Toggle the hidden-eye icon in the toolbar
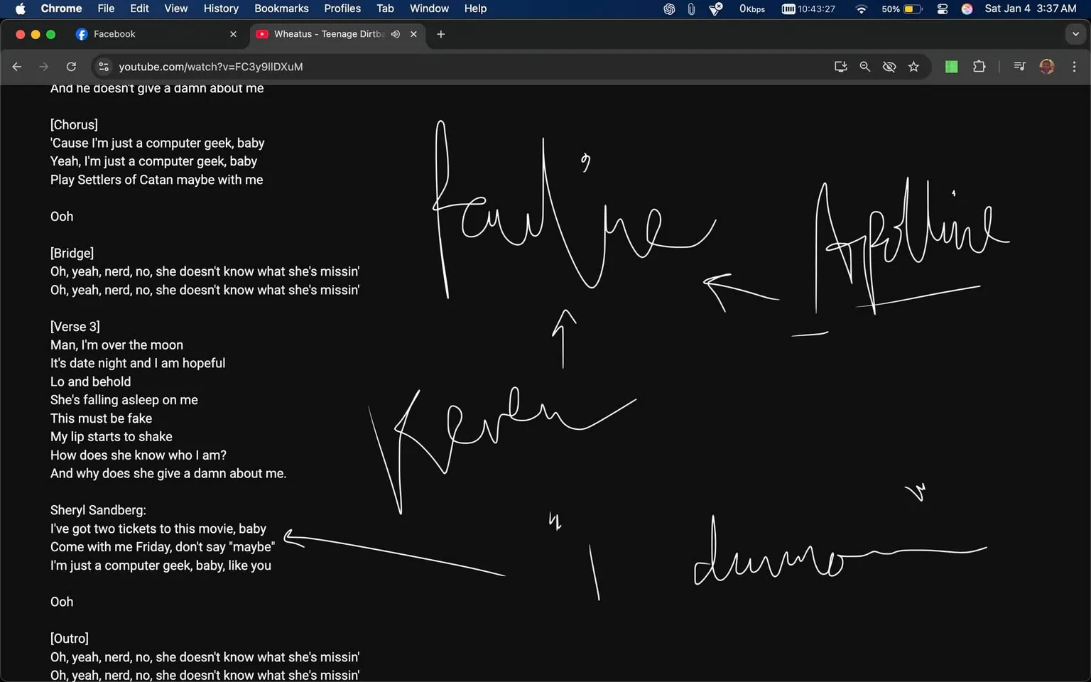The width and height of the screenshot is (1091, 682). [889, 66]
